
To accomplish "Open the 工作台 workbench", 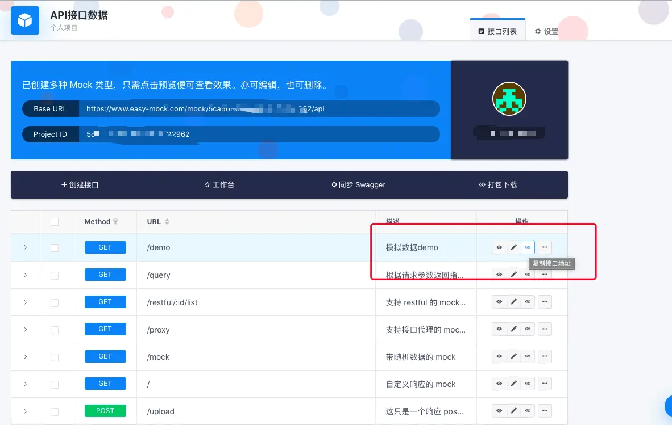I will (219, 185).
